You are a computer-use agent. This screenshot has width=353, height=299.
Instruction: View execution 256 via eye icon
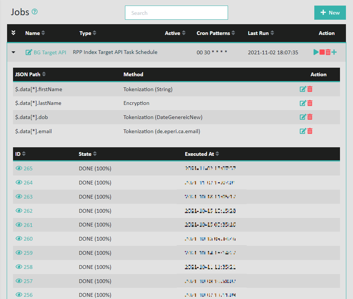[19, 295]
